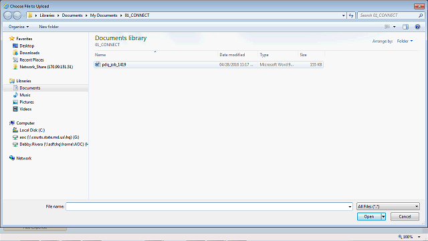Viewport: 428px width, 241px height.
Task: Open the Arrange by Folder dropdown
Action: 405,42
